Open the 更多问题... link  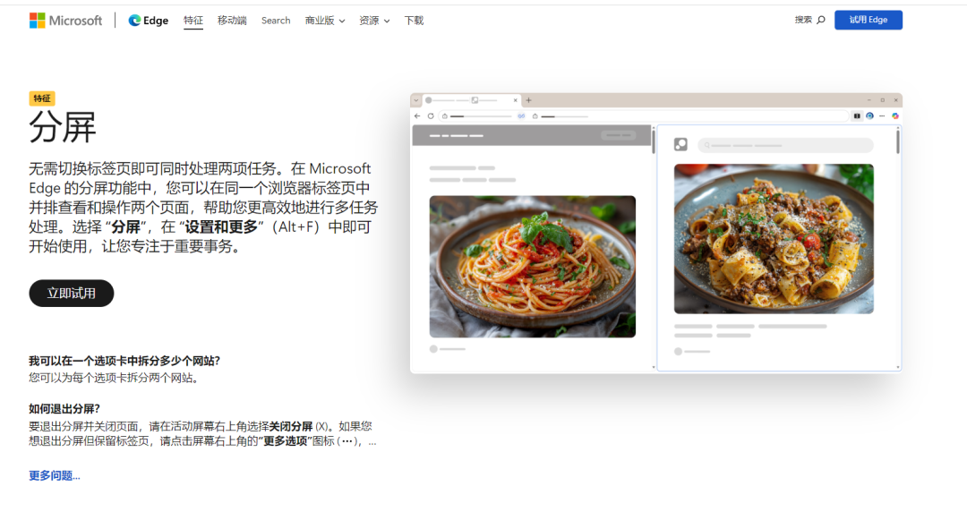click(55, 475)
